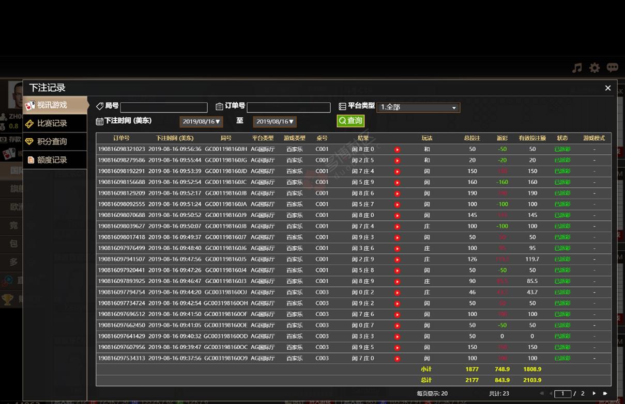Click total payout 843.9
The width and height of the screenshot is (625, 404).
(502, 380)
